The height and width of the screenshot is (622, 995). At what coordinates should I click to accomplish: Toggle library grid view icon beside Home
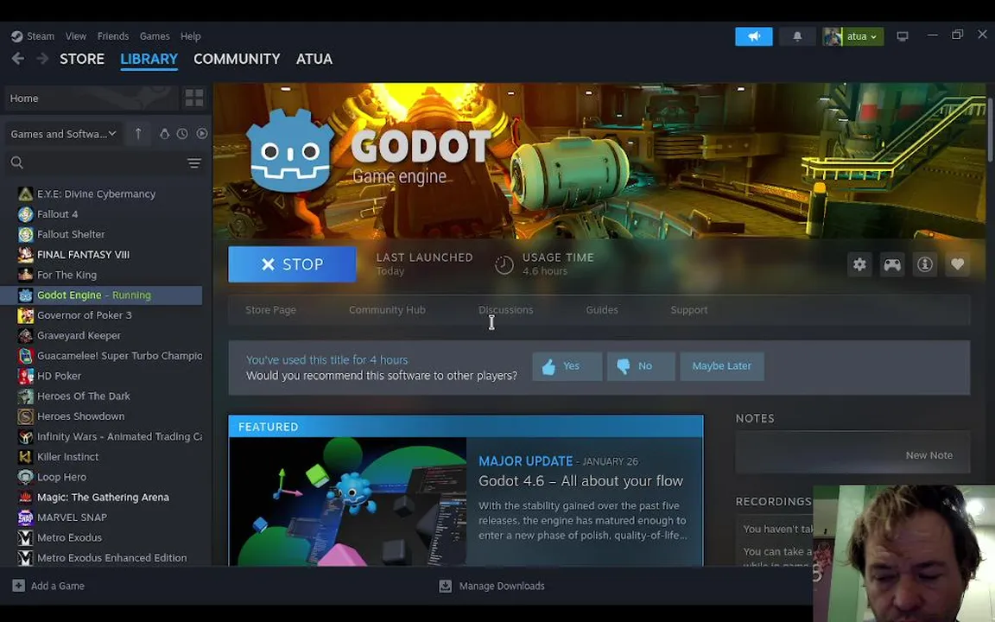coord(194,98)
